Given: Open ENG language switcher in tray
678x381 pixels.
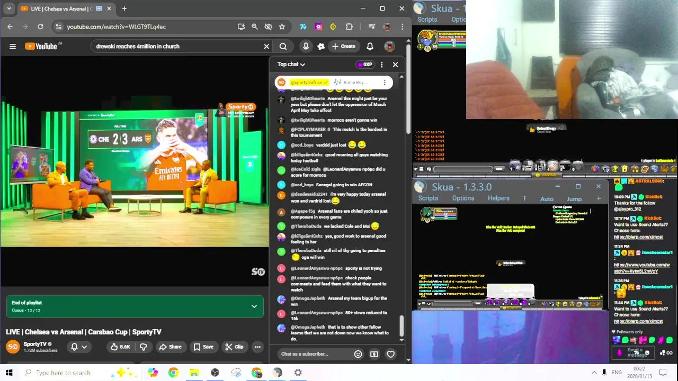Looking at the screenshot, I should click(x=617, y=373).
